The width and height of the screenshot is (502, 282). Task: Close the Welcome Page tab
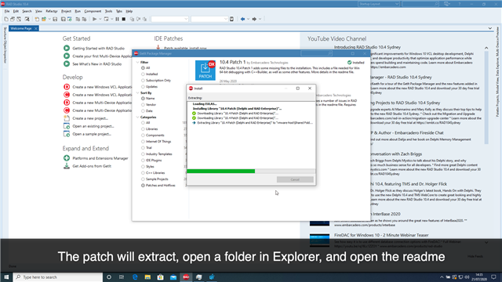tap(35, 28)
